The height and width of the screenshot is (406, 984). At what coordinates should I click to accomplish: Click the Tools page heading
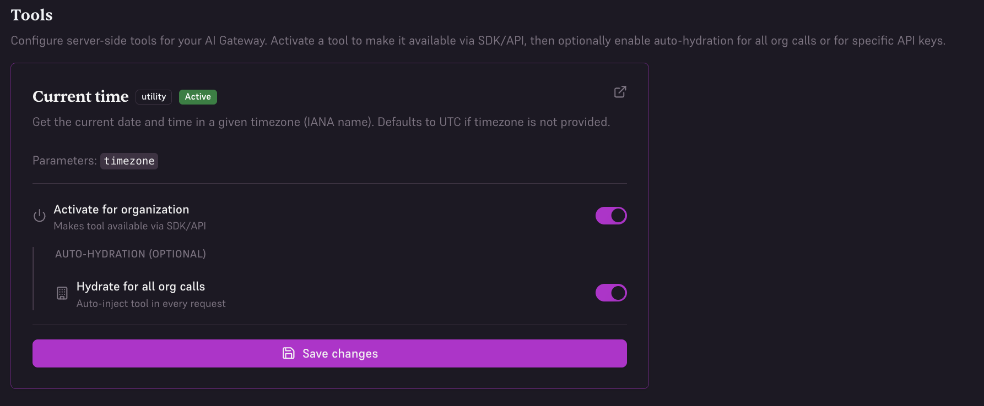coord(31,15)
